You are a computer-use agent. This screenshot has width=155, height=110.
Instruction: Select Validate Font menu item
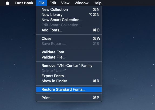tap(69, 52)
